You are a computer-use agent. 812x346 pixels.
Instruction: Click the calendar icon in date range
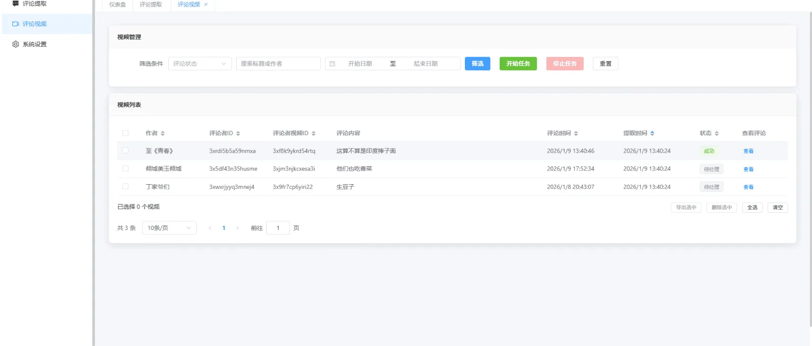point(332,64)
